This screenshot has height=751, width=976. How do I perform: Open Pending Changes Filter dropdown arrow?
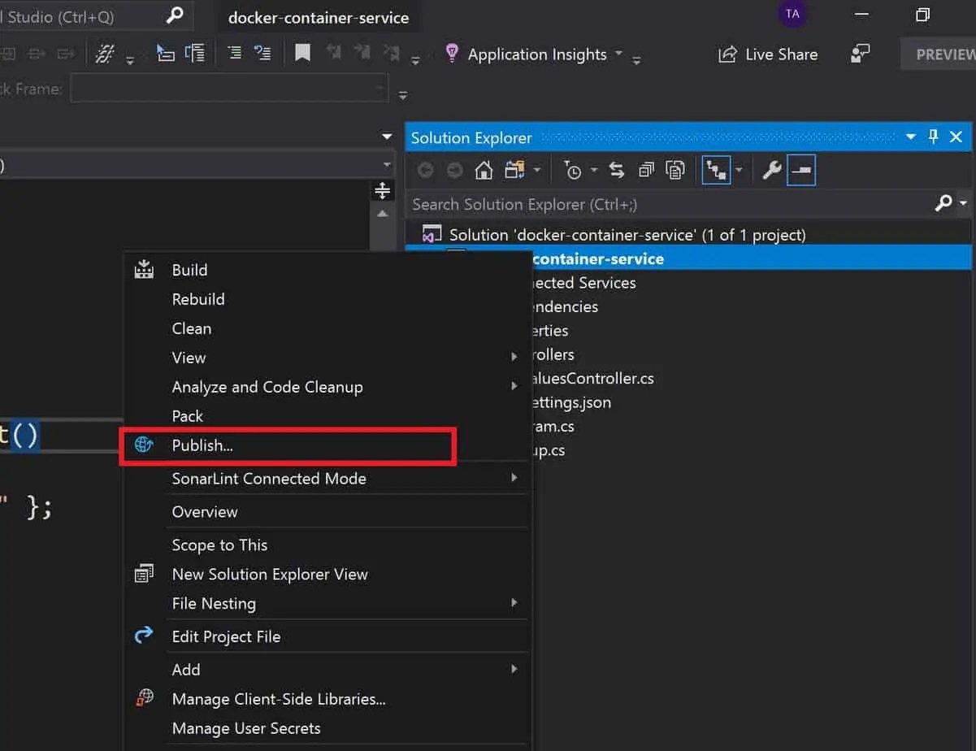click(593, 171)
